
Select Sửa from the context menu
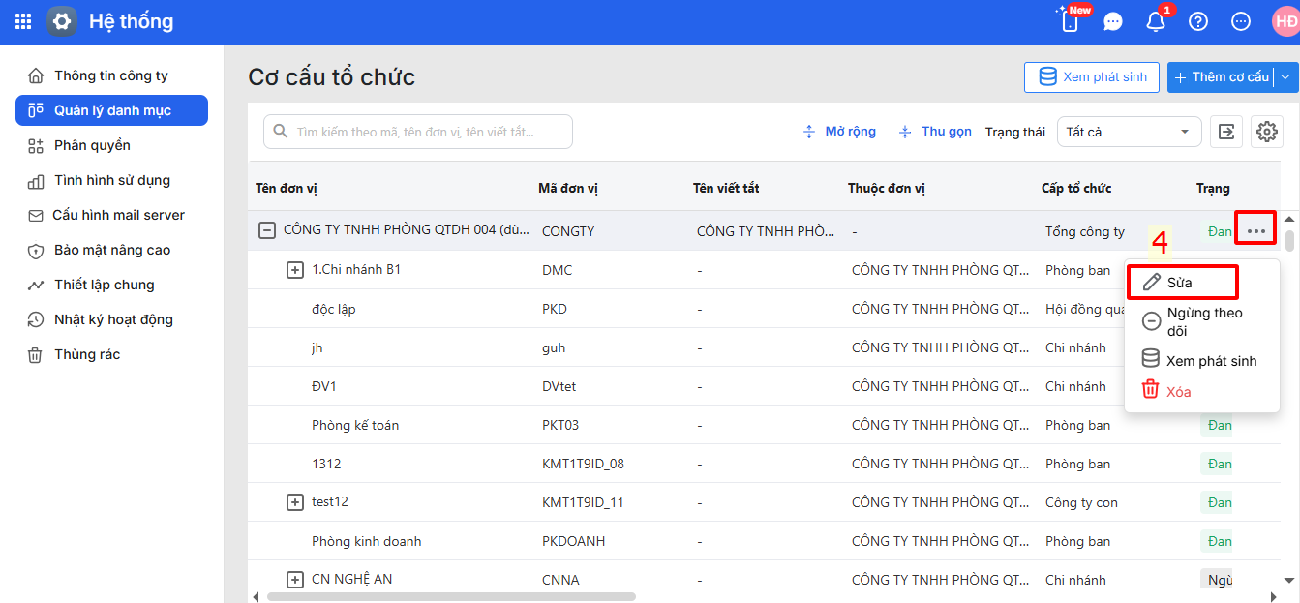point(1181,283)
